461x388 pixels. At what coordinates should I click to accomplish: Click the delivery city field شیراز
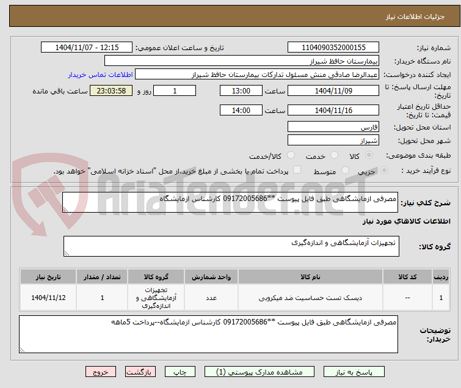(333, 141)
